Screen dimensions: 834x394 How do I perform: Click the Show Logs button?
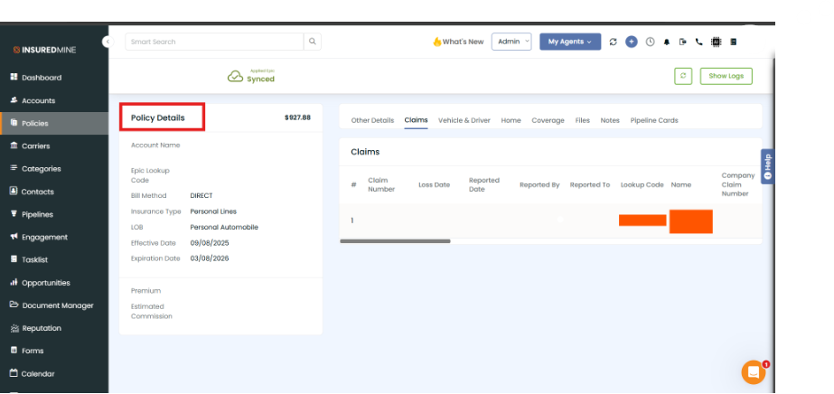point(726,76)
